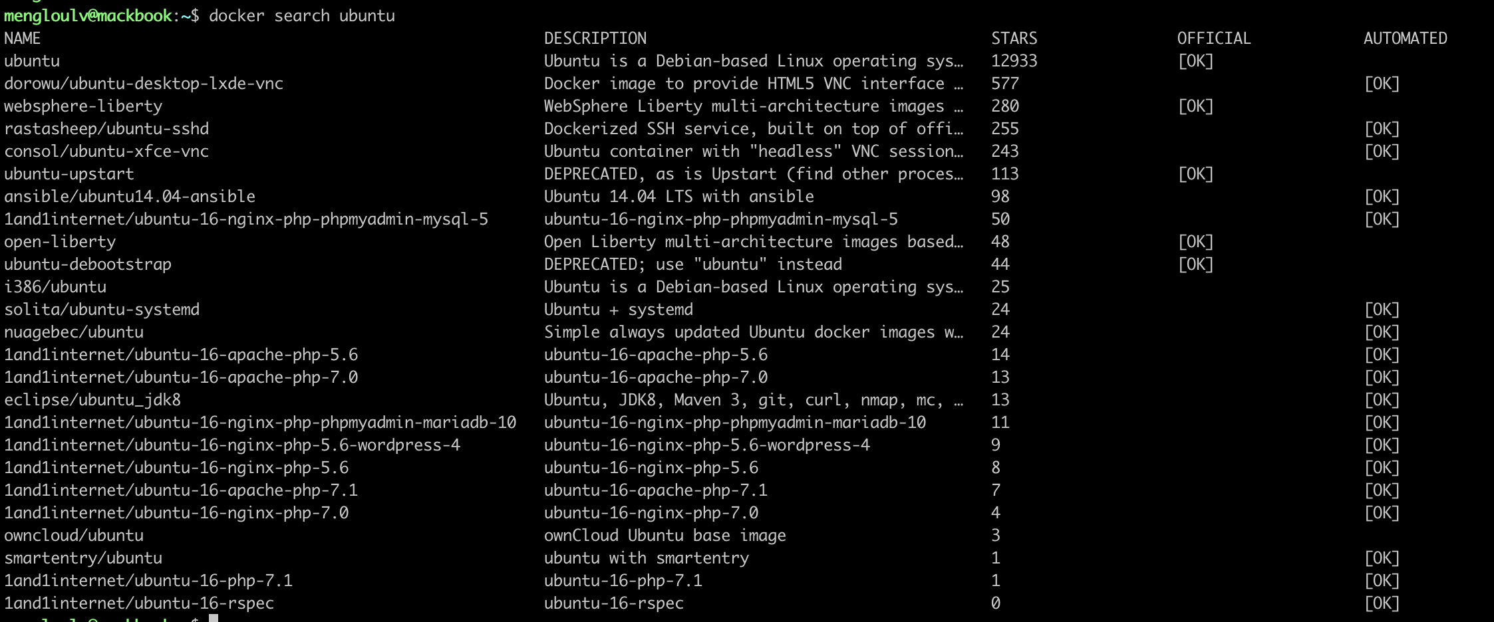Click the owncloud/ubuntu image name
The image size is (1494, 622).
tap(74, 536)
